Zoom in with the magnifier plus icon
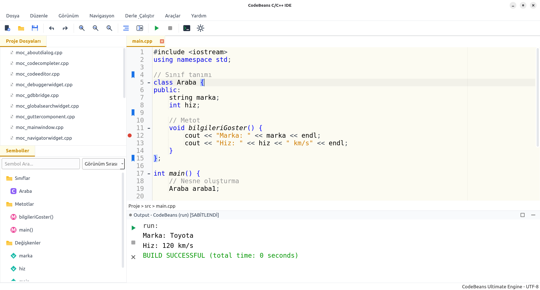 click(82, 28)
